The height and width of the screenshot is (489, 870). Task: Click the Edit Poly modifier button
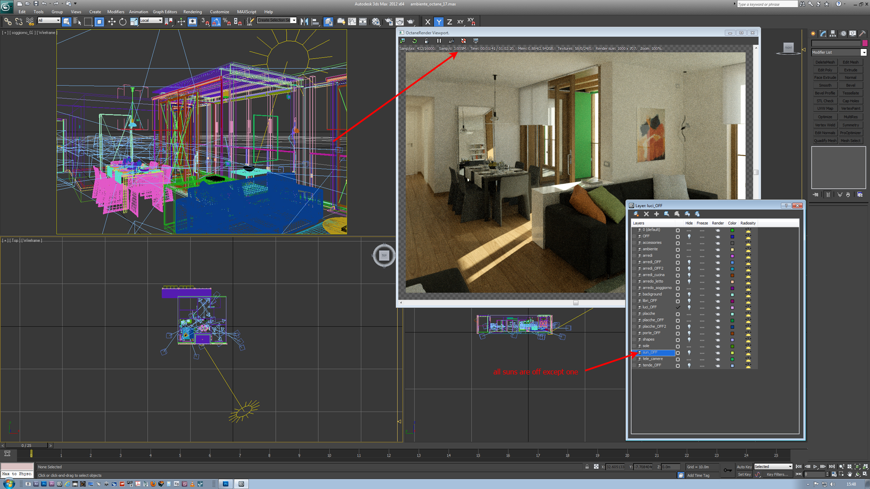[825, 70]
